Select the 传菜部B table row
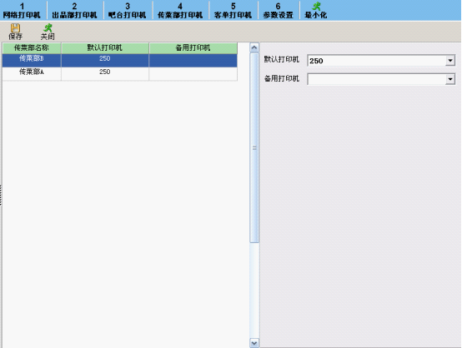Viewport: 462px width, 348px height. [x=119, y=60]
